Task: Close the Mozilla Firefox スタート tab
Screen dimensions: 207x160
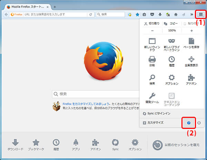Action: pyautogui.click(x=48, y=7)
